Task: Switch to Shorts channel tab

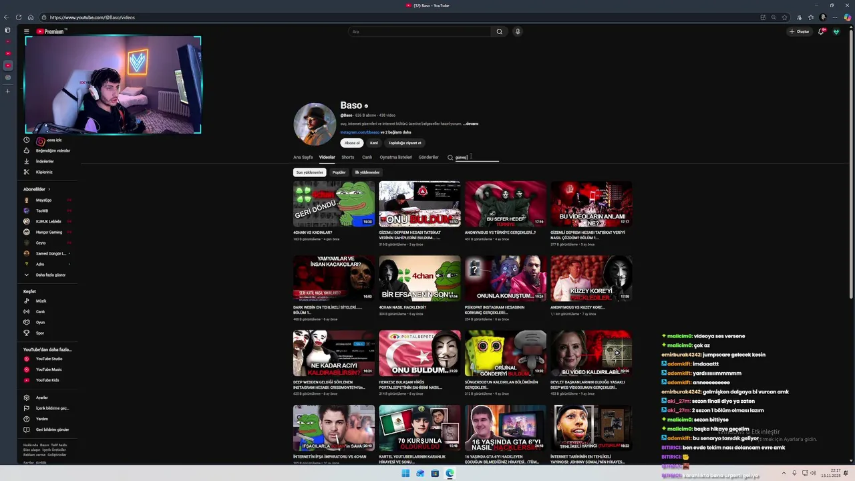Action: pyautogui.click(x=348, y=157)
